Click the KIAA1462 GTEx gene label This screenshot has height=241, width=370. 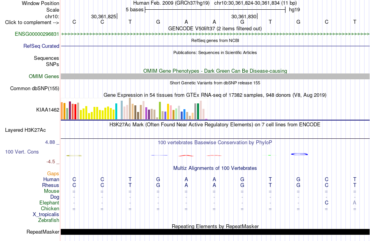pyautogui.click(x=48, y=110)
